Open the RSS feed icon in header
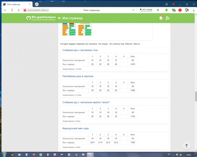The image size is (197, 157). [x=167, y=18]
